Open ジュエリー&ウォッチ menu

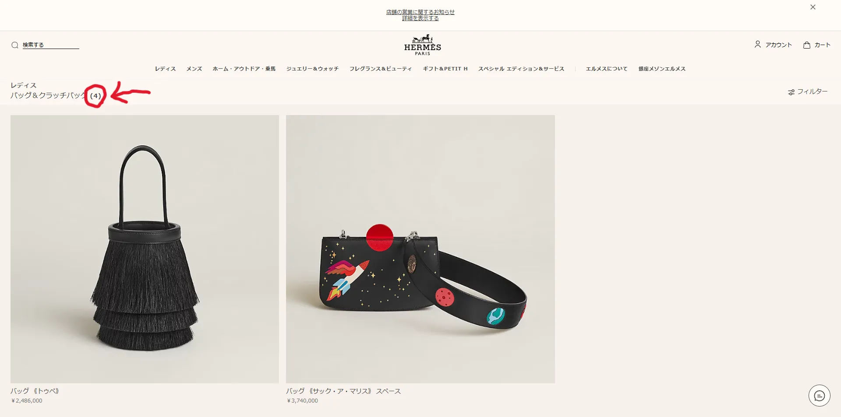[x=312, y=69]
